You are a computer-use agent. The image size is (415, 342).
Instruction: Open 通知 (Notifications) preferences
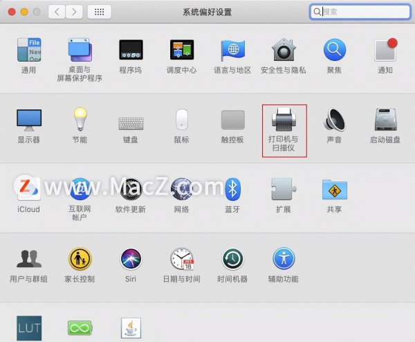[386, 50]
